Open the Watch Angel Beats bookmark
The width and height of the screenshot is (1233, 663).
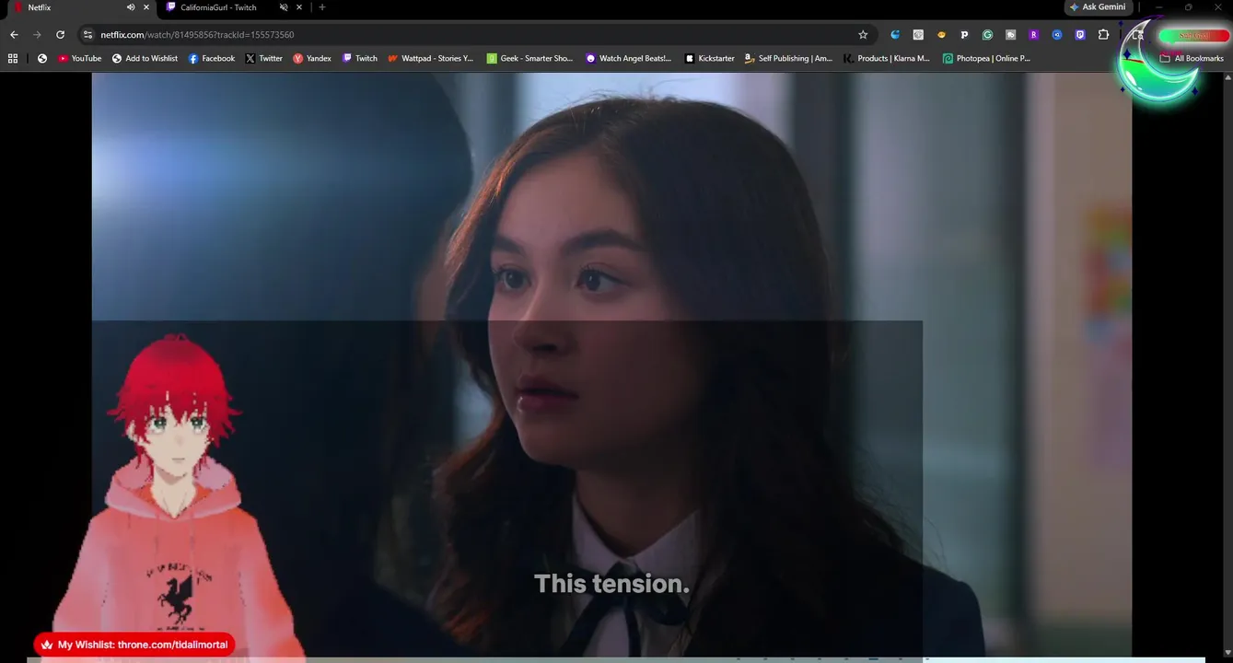629,58
